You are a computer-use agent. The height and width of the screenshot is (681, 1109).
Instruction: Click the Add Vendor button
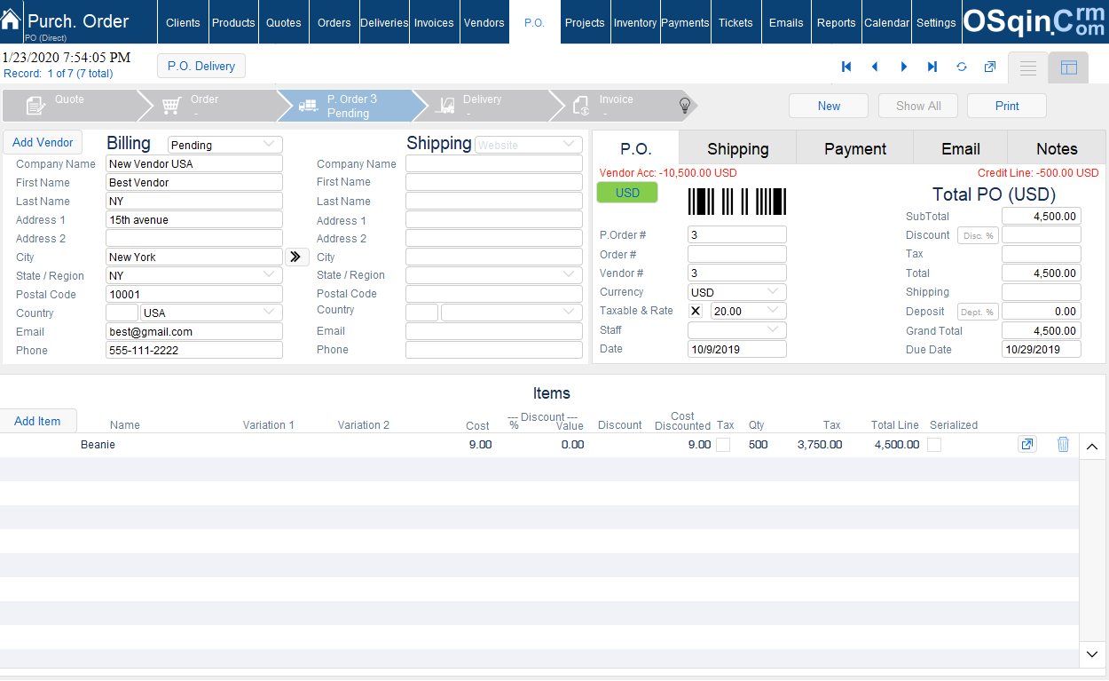(x=43, y=142)
